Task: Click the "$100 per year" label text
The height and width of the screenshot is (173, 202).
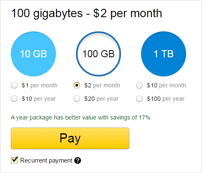Action: (x=166, y=99)
